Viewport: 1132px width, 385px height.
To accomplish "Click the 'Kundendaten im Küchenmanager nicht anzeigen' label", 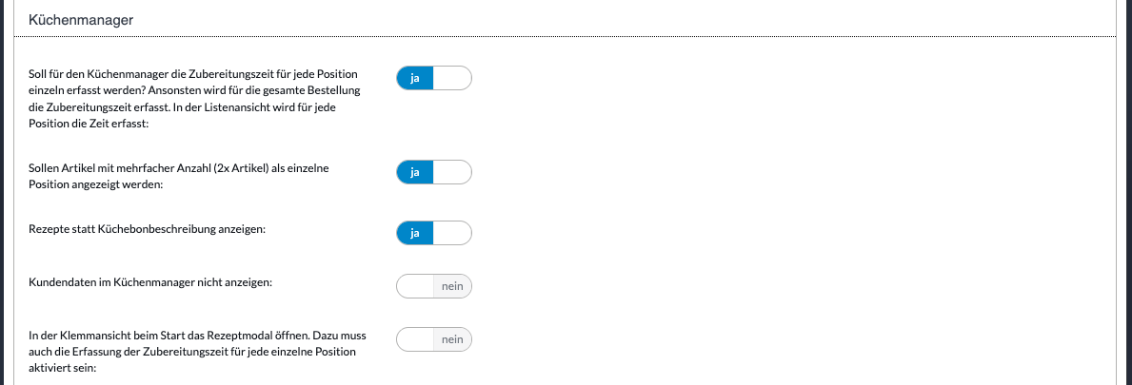I will point(151,282).
